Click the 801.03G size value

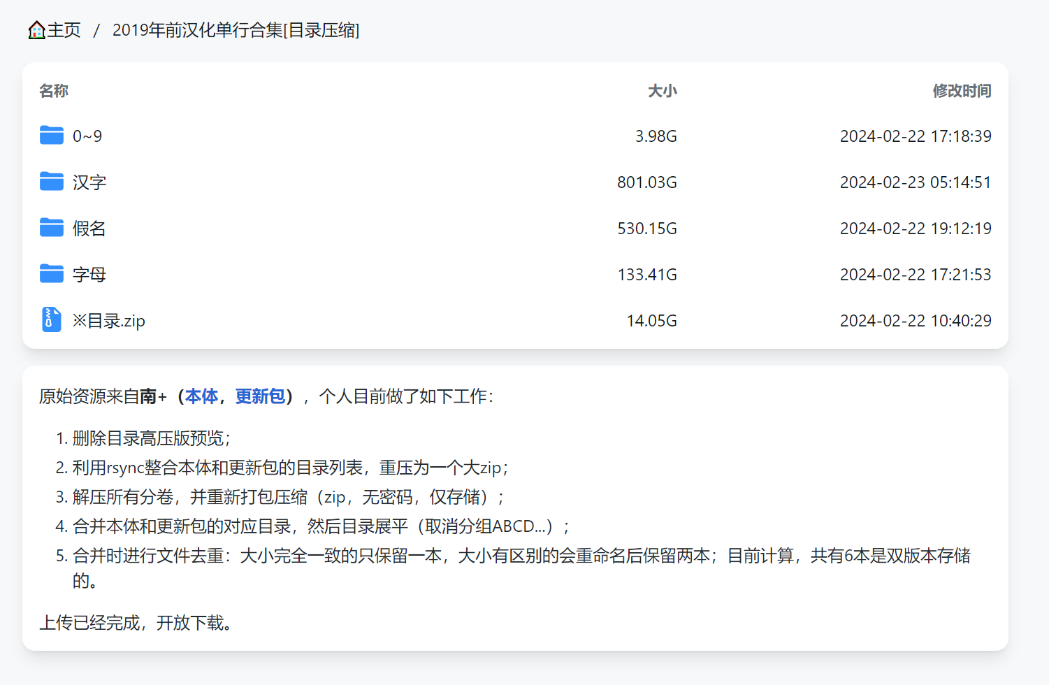point(647,182)
